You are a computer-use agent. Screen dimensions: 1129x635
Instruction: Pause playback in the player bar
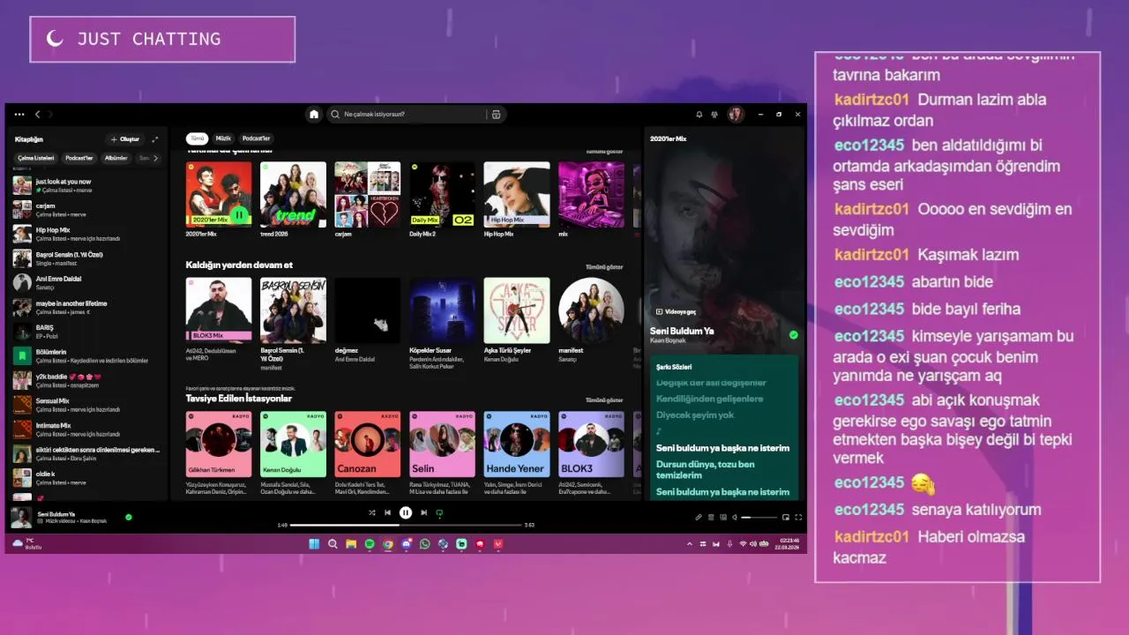406,512
